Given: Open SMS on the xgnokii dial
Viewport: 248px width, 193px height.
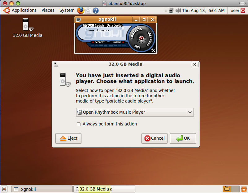Looking at the screenshot, I should click(x=137, y=47).
